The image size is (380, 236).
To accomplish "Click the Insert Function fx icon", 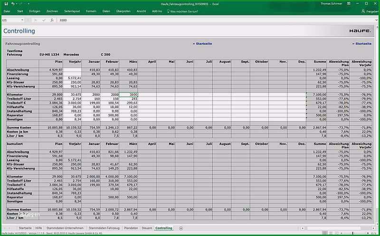I will (52, 20).
